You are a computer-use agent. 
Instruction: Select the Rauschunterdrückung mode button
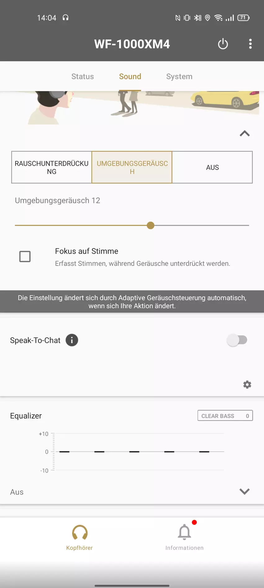coord(52,167)
